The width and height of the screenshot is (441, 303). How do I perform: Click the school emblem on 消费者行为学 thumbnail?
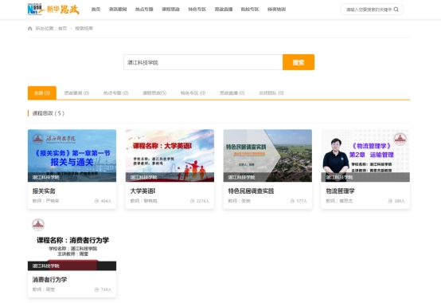[x=38, y=225]
